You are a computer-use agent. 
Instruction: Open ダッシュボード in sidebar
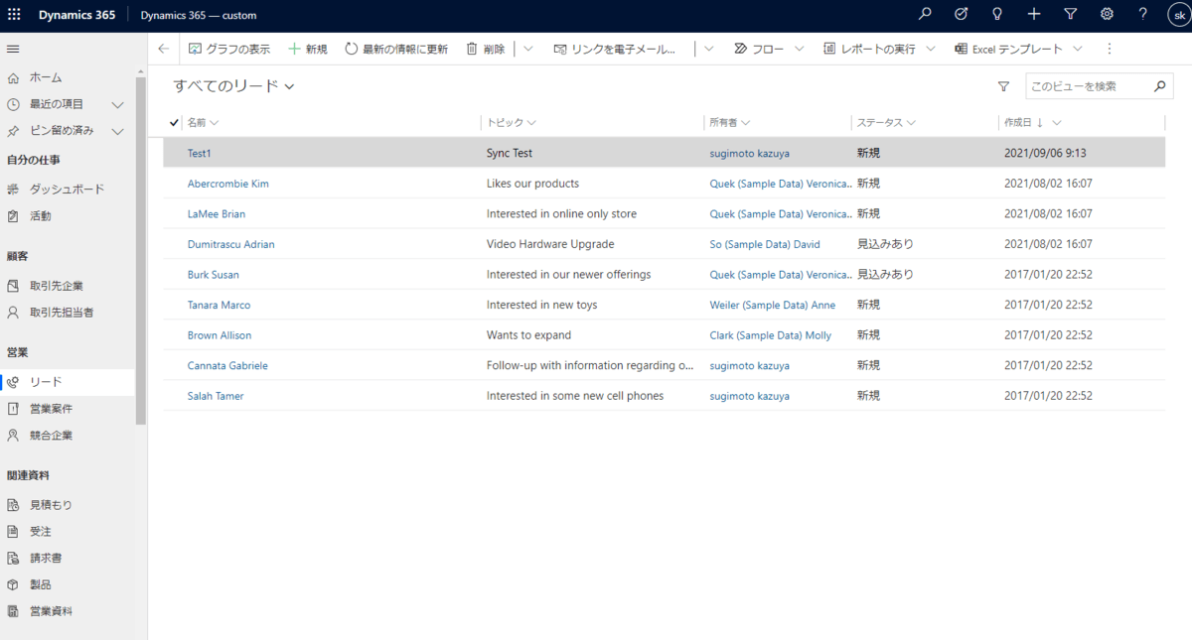tap(68, 189)
